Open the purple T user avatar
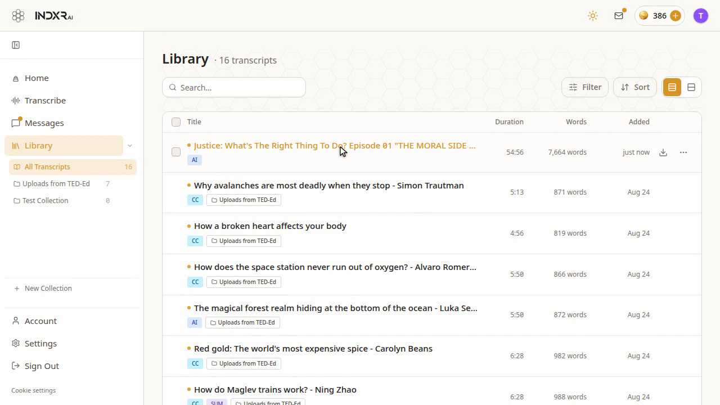 tap(701, 16)
